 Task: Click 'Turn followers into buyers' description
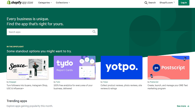pos(27,87)
